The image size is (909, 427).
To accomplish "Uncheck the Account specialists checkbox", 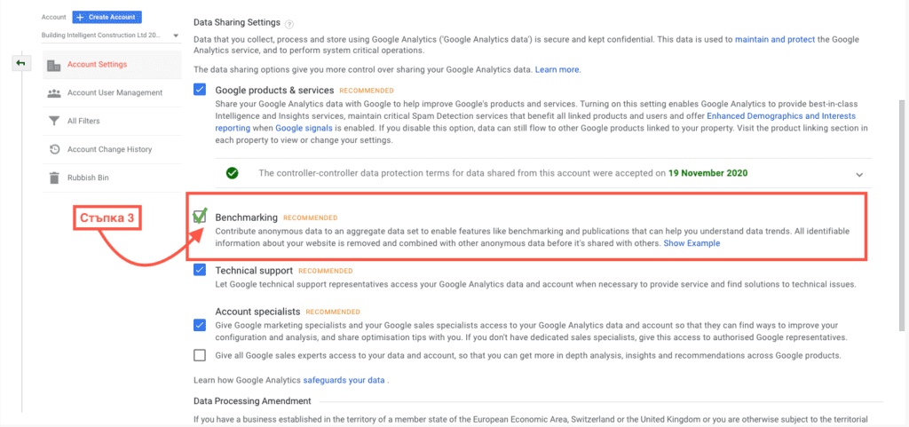I will (200, 325).
